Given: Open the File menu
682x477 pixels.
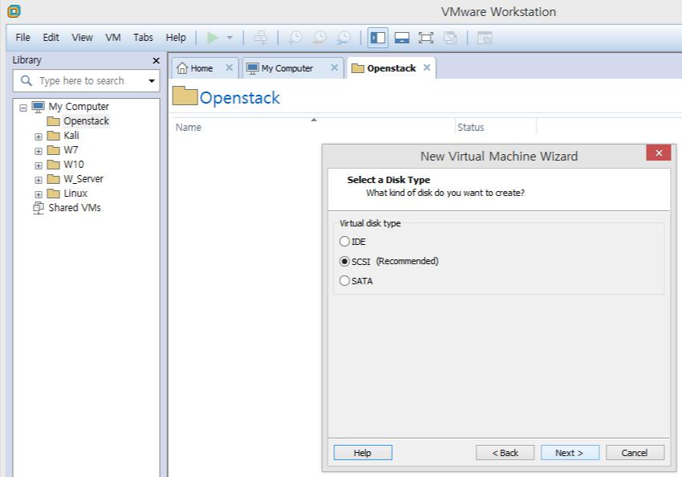Looking at the screenshot, I should pos(22,38).
